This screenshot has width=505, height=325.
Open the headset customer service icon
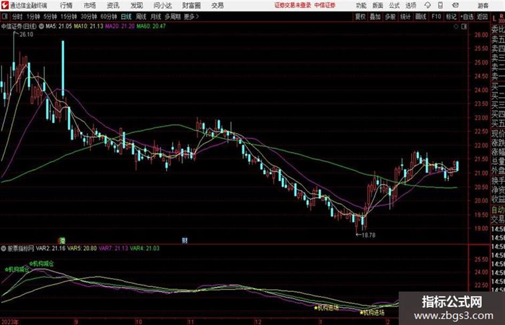coord(428,5)
